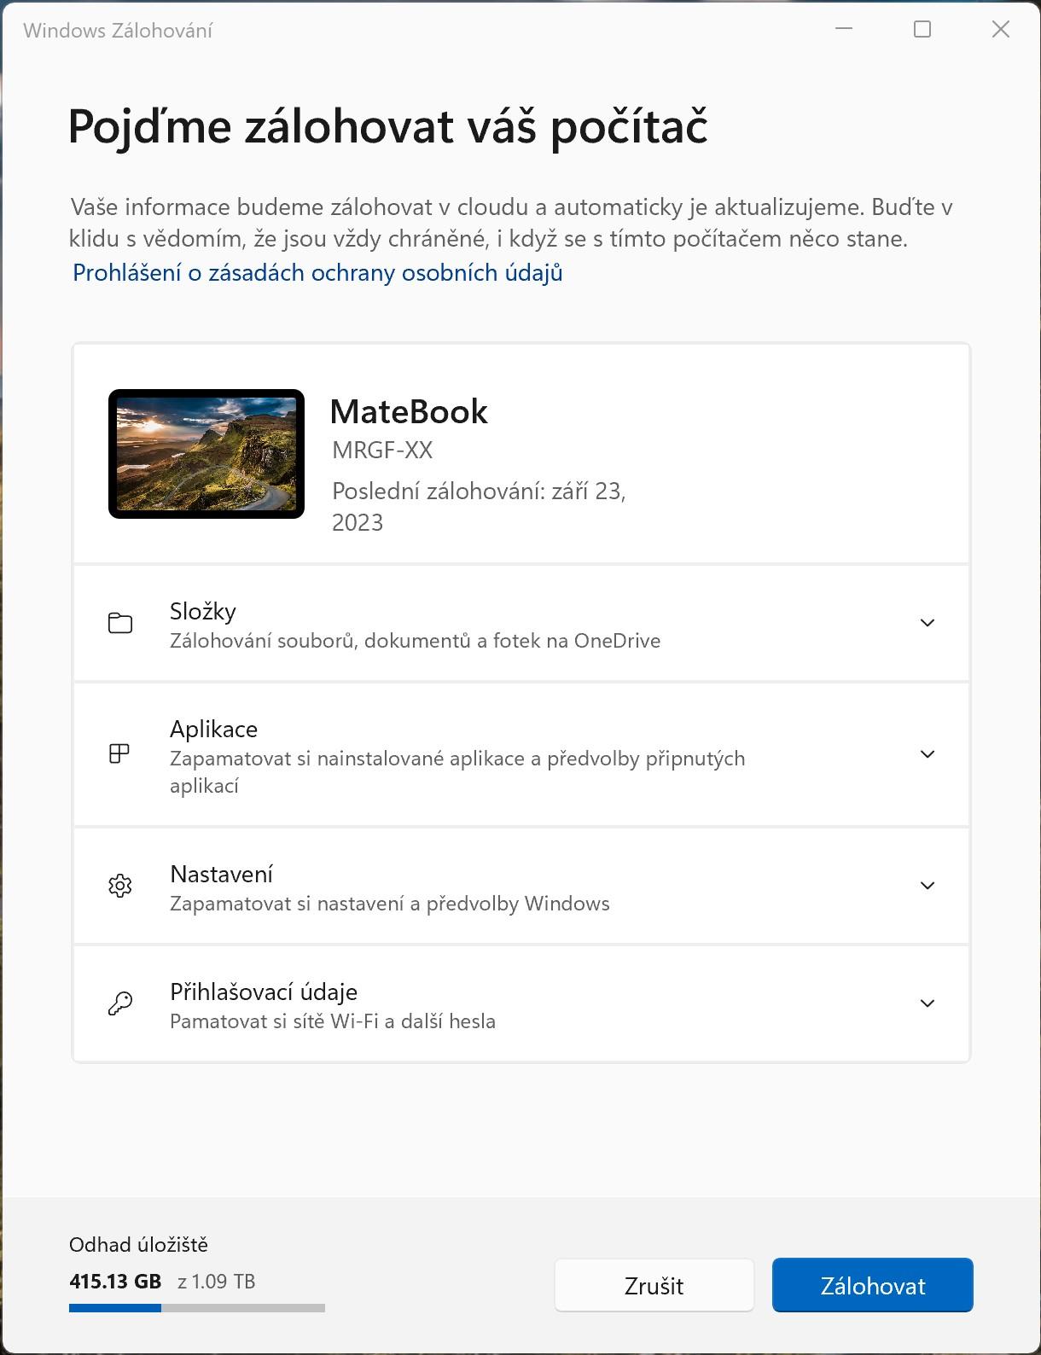Click the Wi-Fi passwords description text
This screenshot has height=1355, width=1041.
333,1021
